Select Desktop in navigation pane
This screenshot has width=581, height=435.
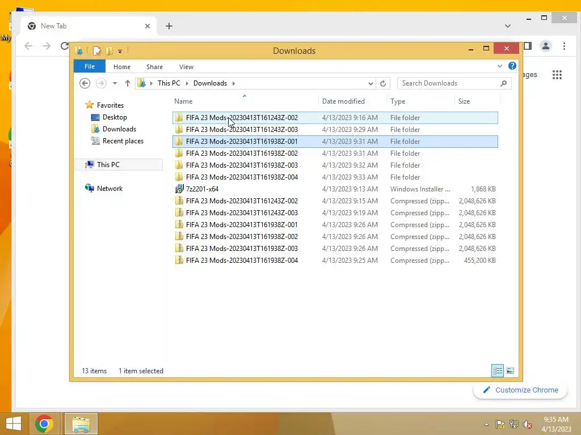(x=115, y=117)
